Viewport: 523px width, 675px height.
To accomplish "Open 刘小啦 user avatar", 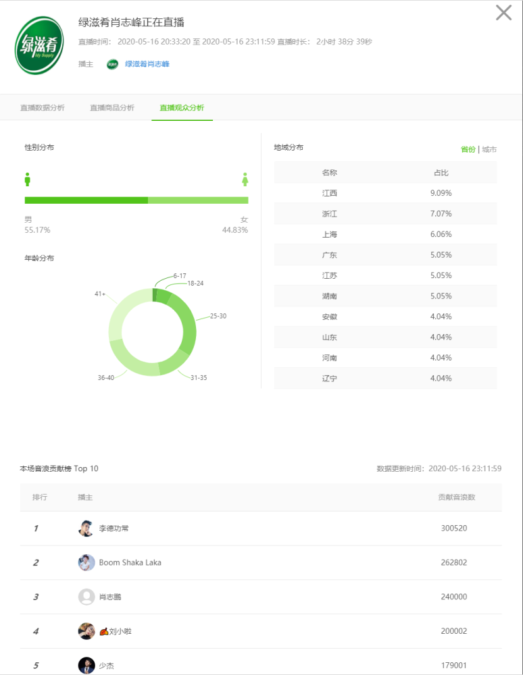I will coord(86,632).
